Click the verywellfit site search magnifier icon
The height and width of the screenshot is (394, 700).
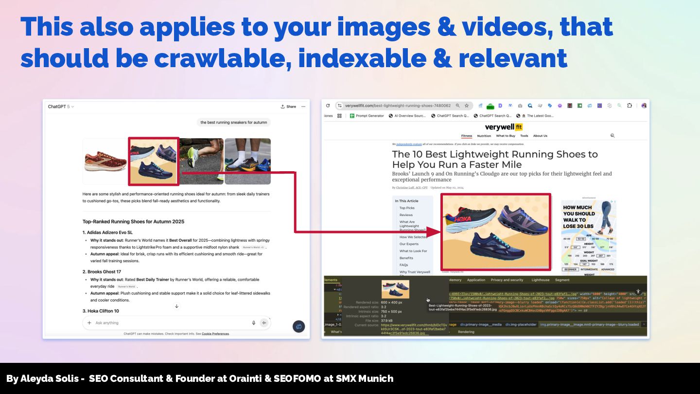(x=612, y=136)
